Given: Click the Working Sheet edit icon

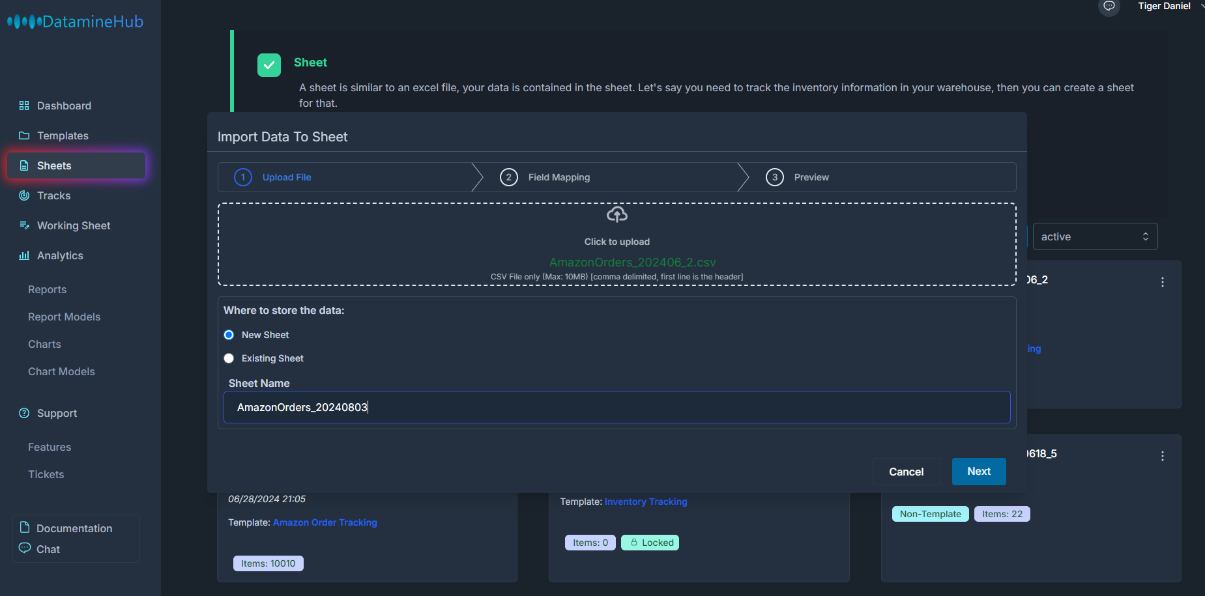Looking at the screenshot, I should [24, 225].
